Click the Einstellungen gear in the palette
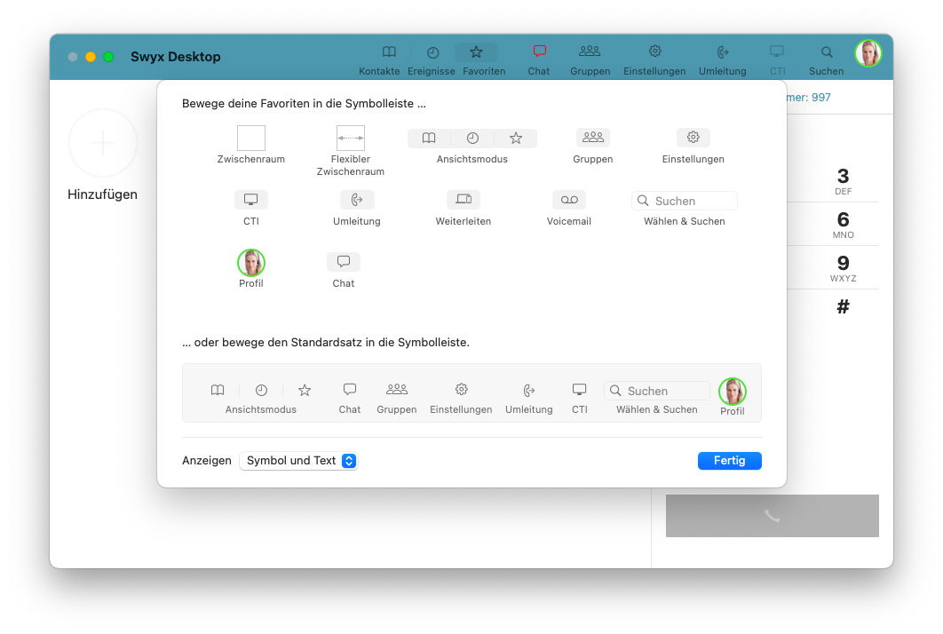 point(693,138)
